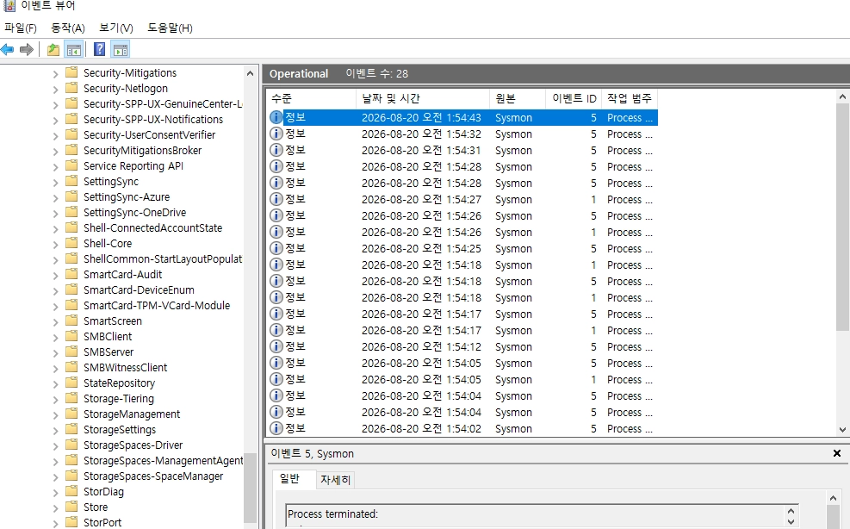Image resolution: width=850 pixels, height=529 pixels.
Task: Sort by the 날짜 및 시간 column header
Action: (x=423, y=98)
